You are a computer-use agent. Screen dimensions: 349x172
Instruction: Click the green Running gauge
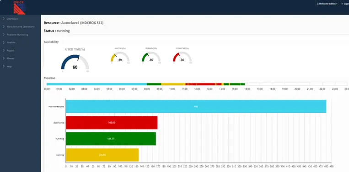pyautogui.click(x=151, y=57)
